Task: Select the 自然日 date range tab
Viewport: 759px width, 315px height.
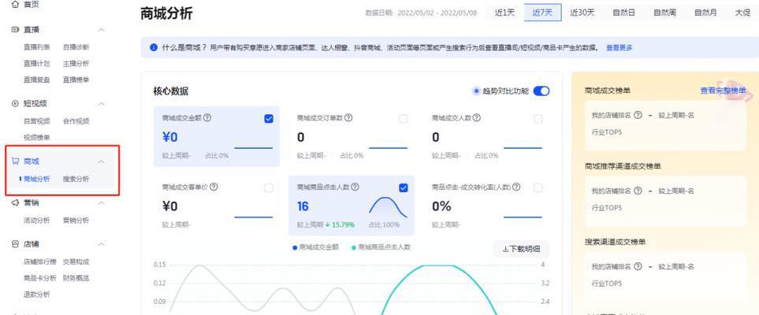Action: pos(624,13)
